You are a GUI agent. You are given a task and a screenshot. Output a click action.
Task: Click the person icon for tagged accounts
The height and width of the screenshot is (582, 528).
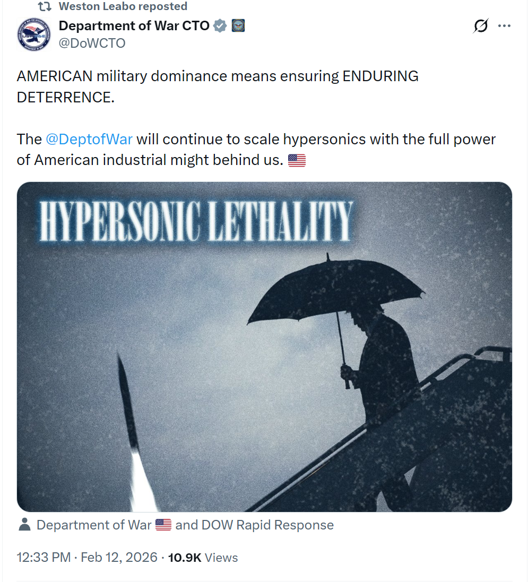click(x=24, y=525)
